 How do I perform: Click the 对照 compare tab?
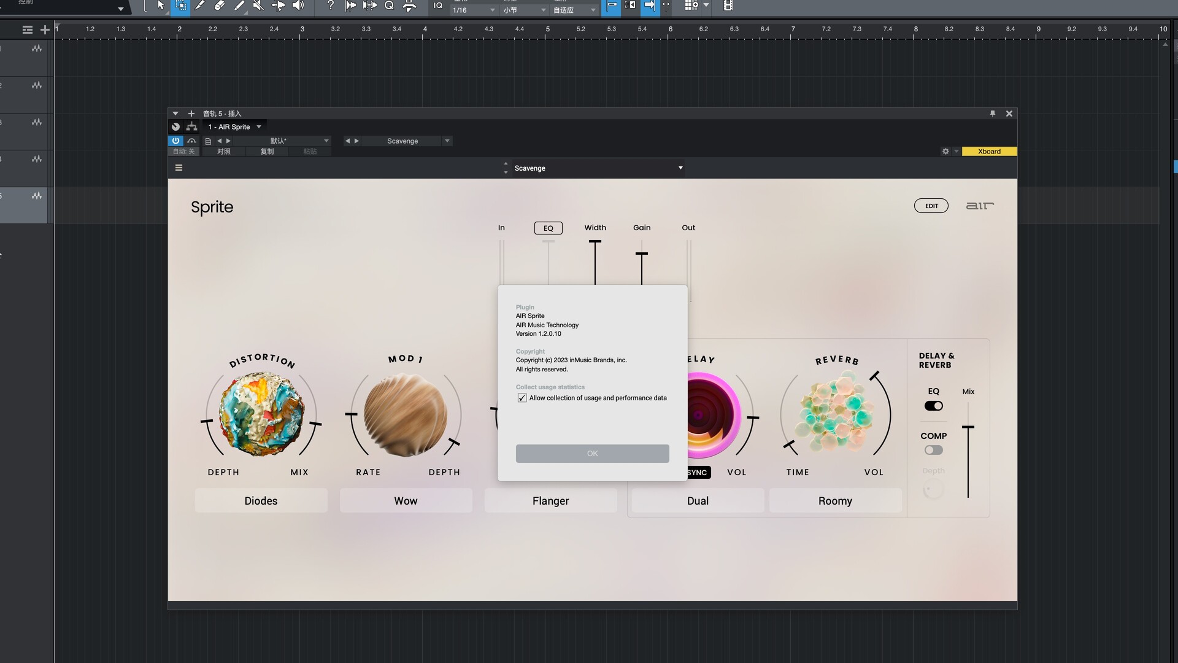223,152
